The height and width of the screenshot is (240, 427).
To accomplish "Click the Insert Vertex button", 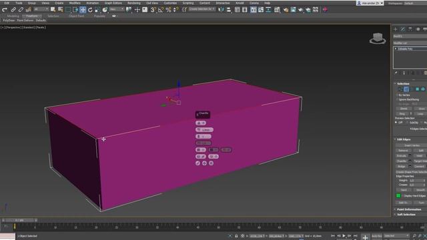I will click(x=412, y=145).
